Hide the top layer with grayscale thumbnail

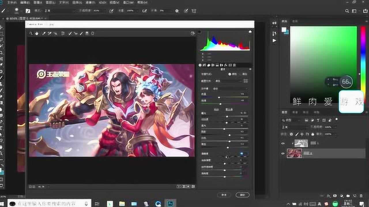point(283,143)
